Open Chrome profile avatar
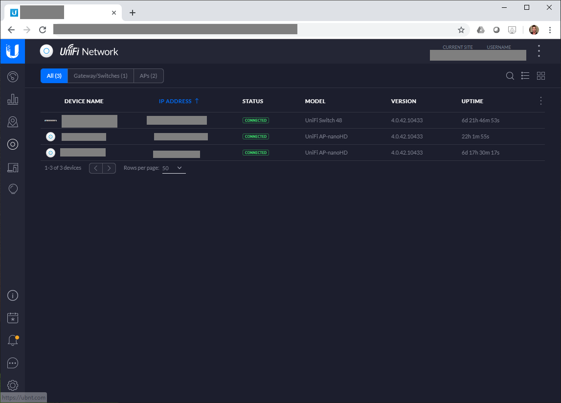Screen dimensions: 561x403 (534, 30)
